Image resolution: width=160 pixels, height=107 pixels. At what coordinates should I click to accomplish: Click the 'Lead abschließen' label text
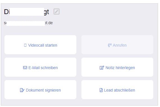coord(120,90)
